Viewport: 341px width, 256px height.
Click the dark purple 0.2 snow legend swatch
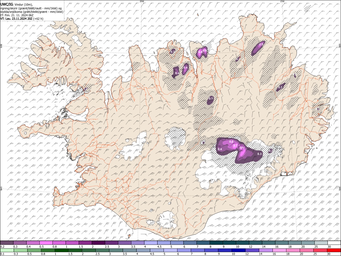(x=7, y=243)
